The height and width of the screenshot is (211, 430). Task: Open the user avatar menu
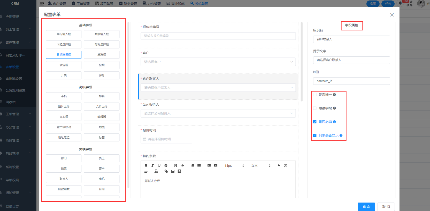click(x=421, y=4)
